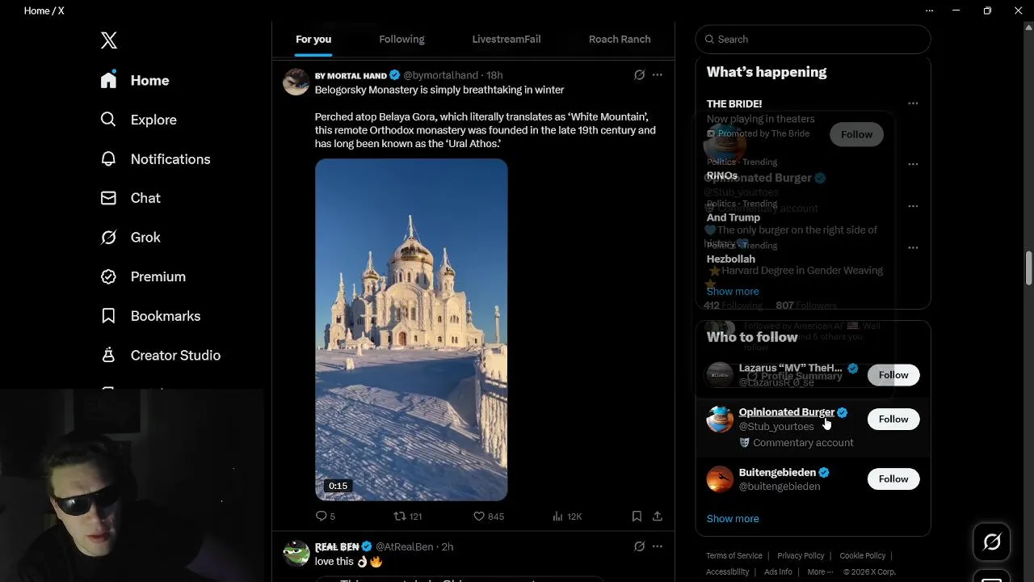Click Show more under Who to follow
Image resolution: width=1034 pixels, height=582 pixels.
(733, 519)
